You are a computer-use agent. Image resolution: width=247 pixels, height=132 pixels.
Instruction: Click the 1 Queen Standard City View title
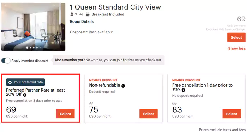tap(115, 7)
